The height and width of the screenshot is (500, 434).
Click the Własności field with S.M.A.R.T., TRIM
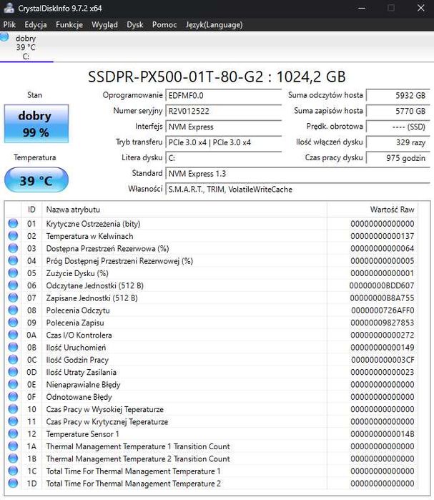(298, 189)
